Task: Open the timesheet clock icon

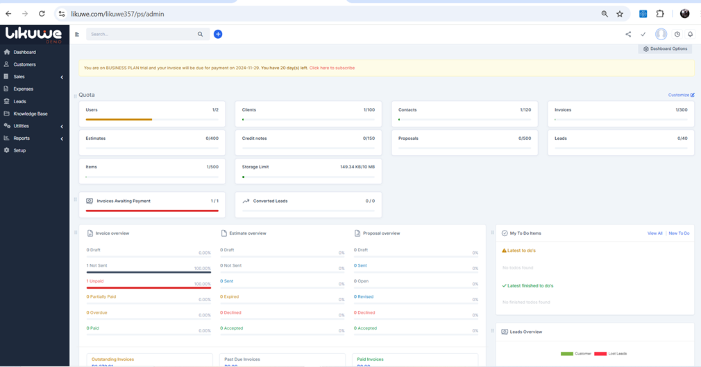Action: pyautogui.click(x=677, y=34)
